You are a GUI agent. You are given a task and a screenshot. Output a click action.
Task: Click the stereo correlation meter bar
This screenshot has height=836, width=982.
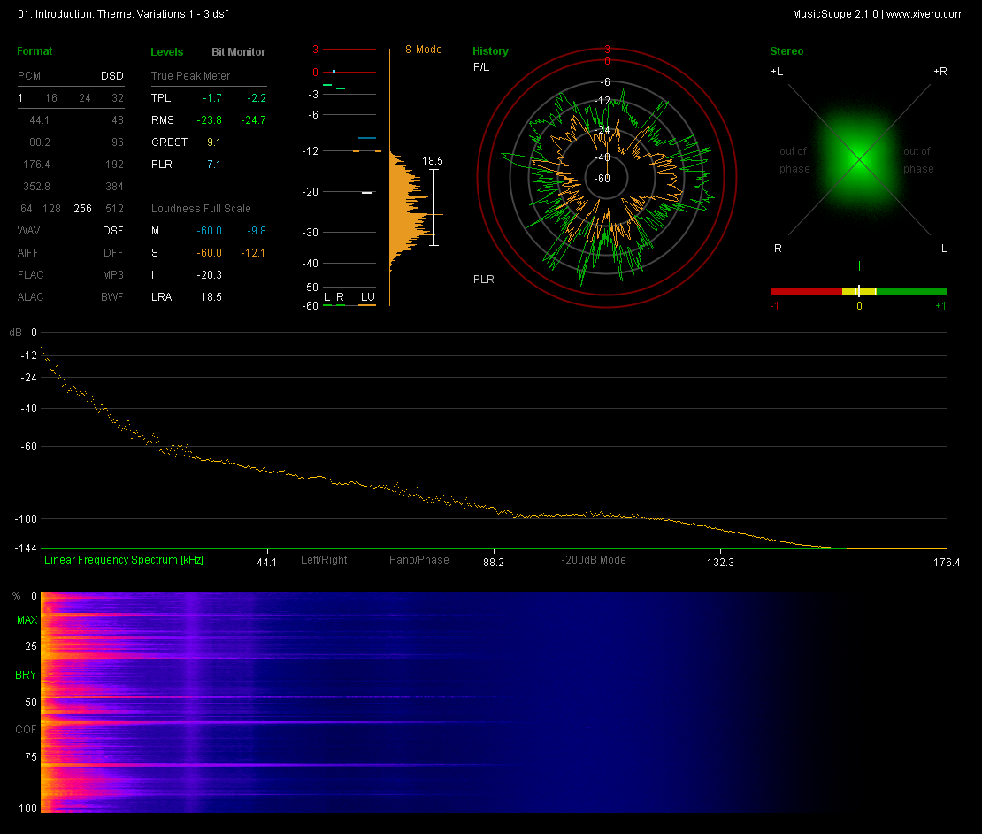858,290
